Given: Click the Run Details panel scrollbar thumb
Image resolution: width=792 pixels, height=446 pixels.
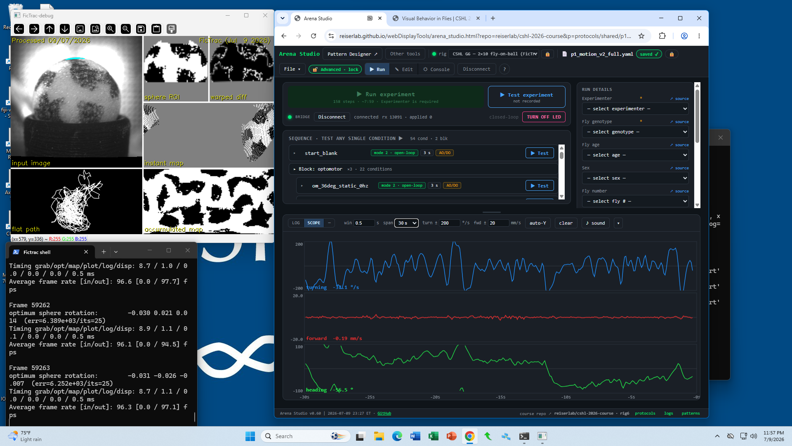Looking at the screenshot, I should [697, 116].
